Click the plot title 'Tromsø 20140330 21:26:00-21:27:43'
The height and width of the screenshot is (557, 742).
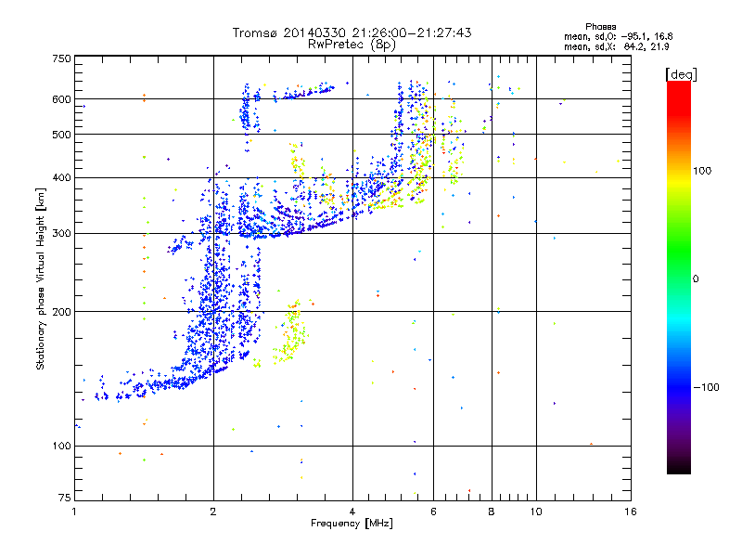[x=352, y=32]
